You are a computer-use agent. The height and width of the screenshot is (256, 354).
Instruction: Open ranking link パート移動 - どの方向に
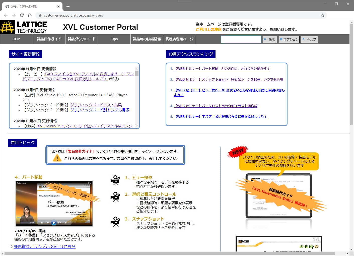click(222, 69)
